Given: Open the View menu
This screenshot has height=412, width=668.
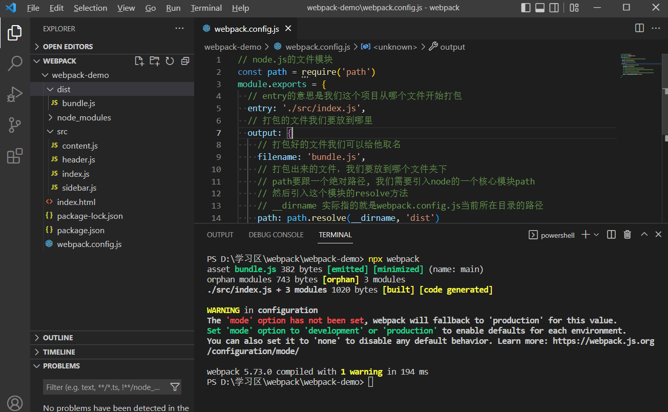Looking at the screenshot, I should click(126, 8).
